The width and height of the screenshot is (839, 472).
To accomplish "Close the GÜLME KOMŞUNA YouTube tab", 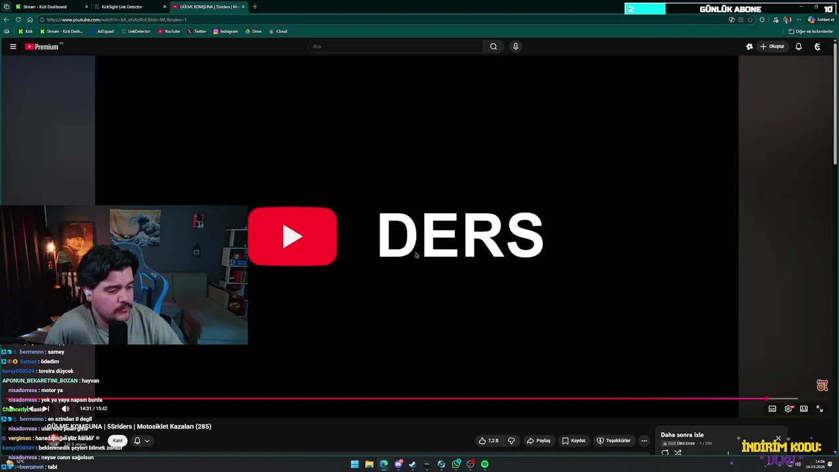I will pos(243,7).
